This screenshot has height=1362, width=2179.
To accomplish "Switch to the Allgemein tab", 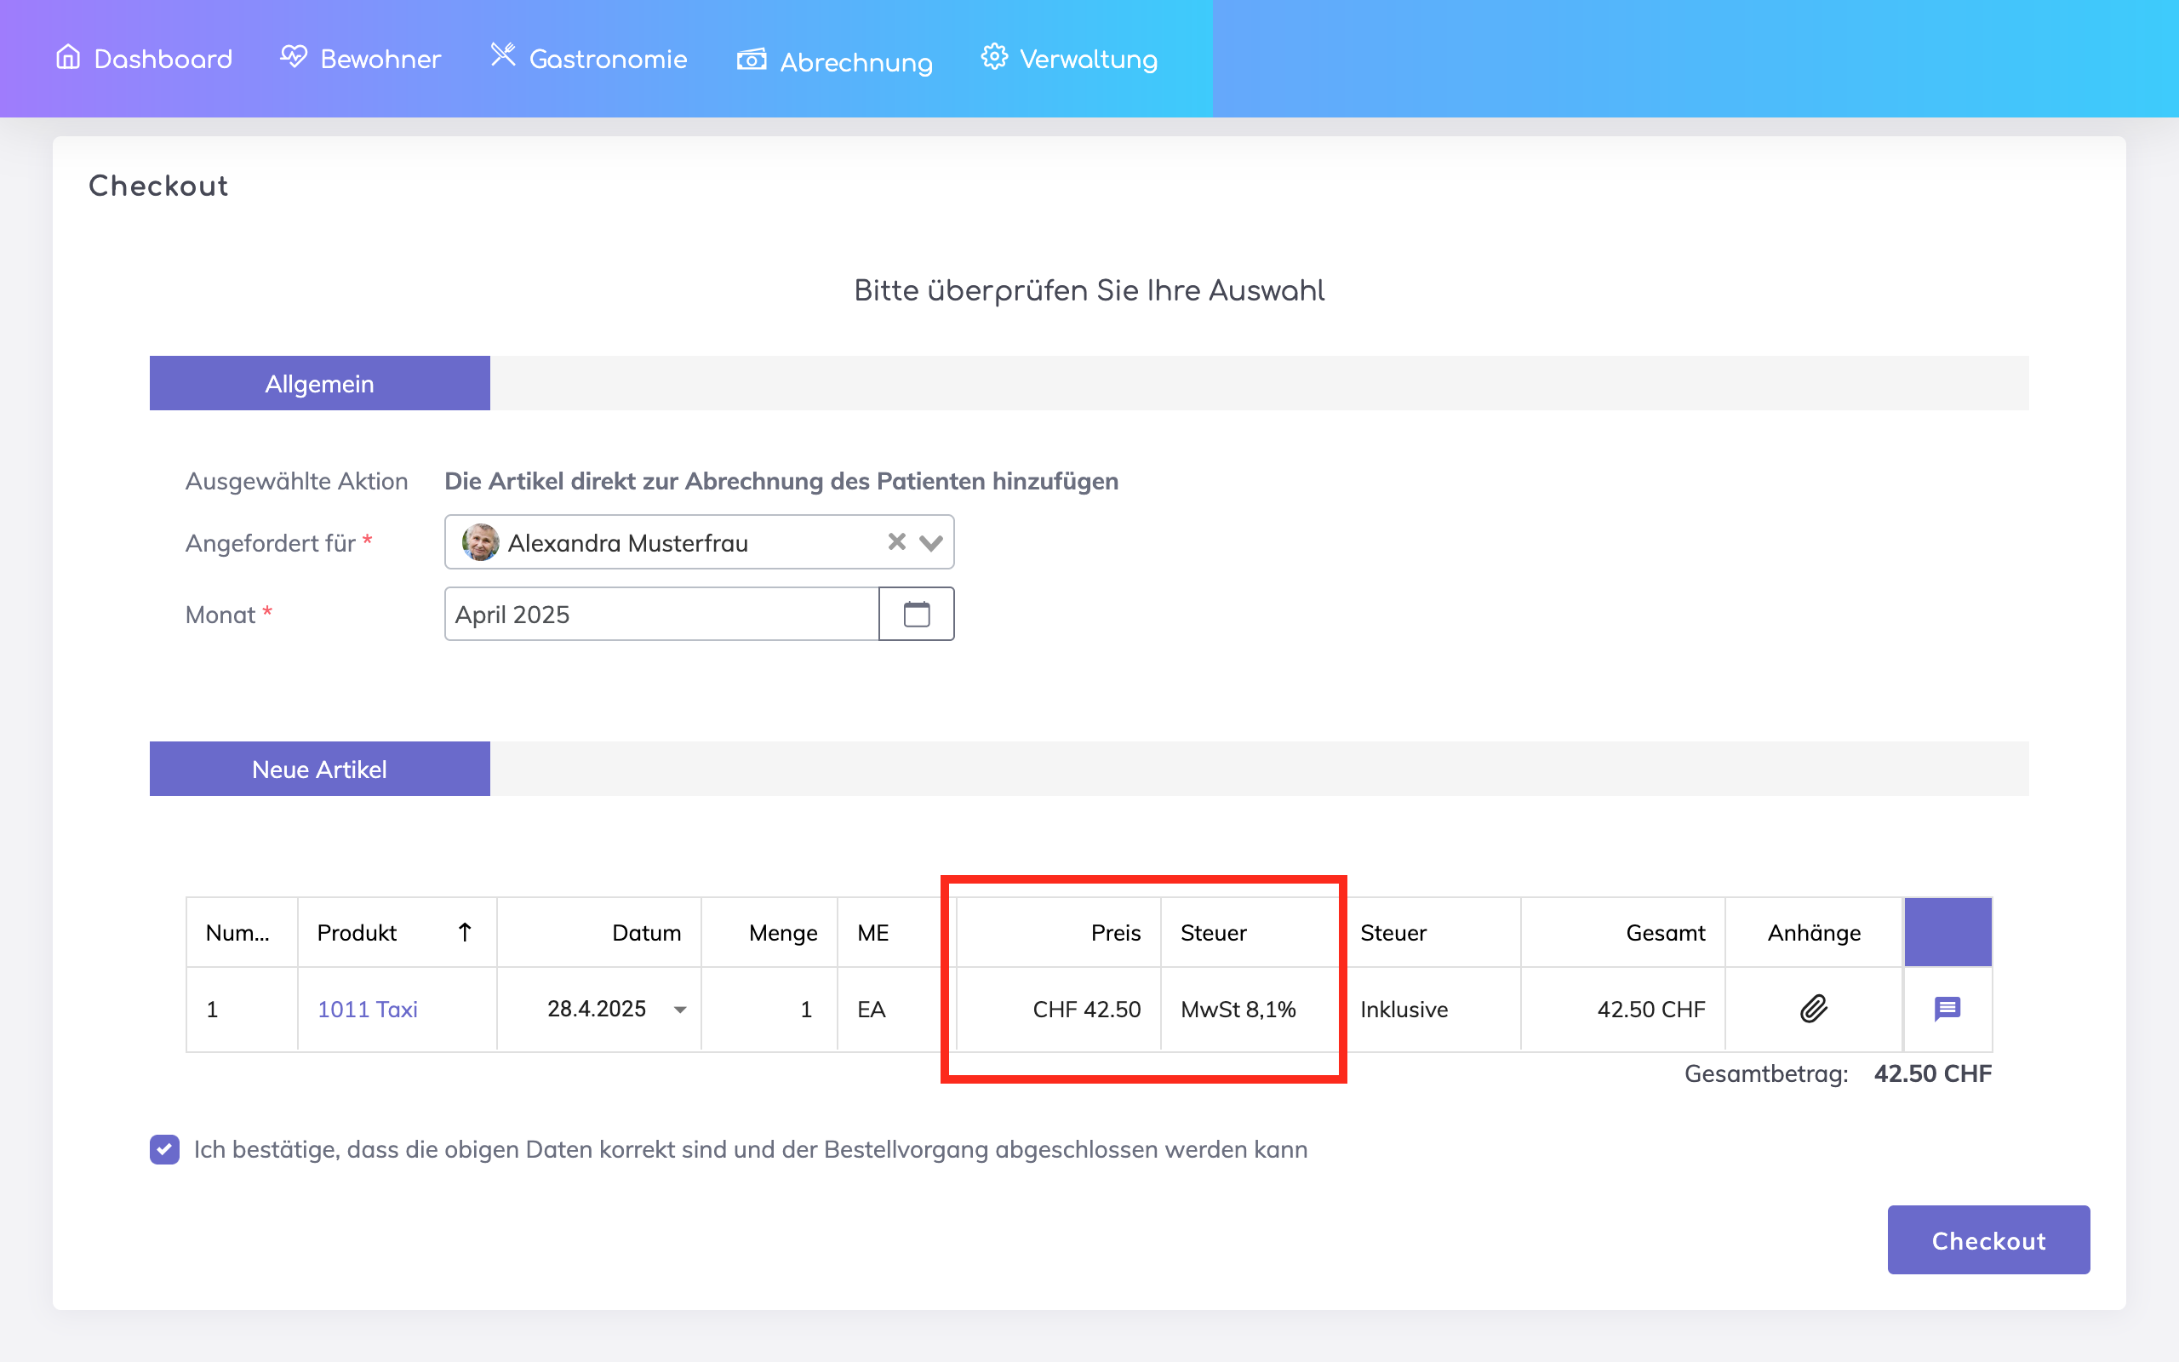I will [x=320, y=384].
